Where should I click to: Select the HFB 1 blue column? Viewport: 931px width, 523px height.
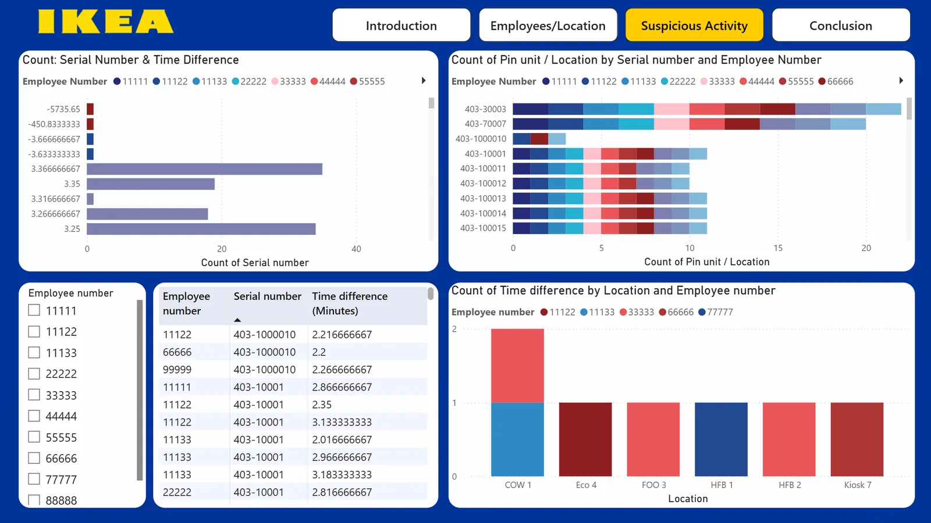(721, 439)
